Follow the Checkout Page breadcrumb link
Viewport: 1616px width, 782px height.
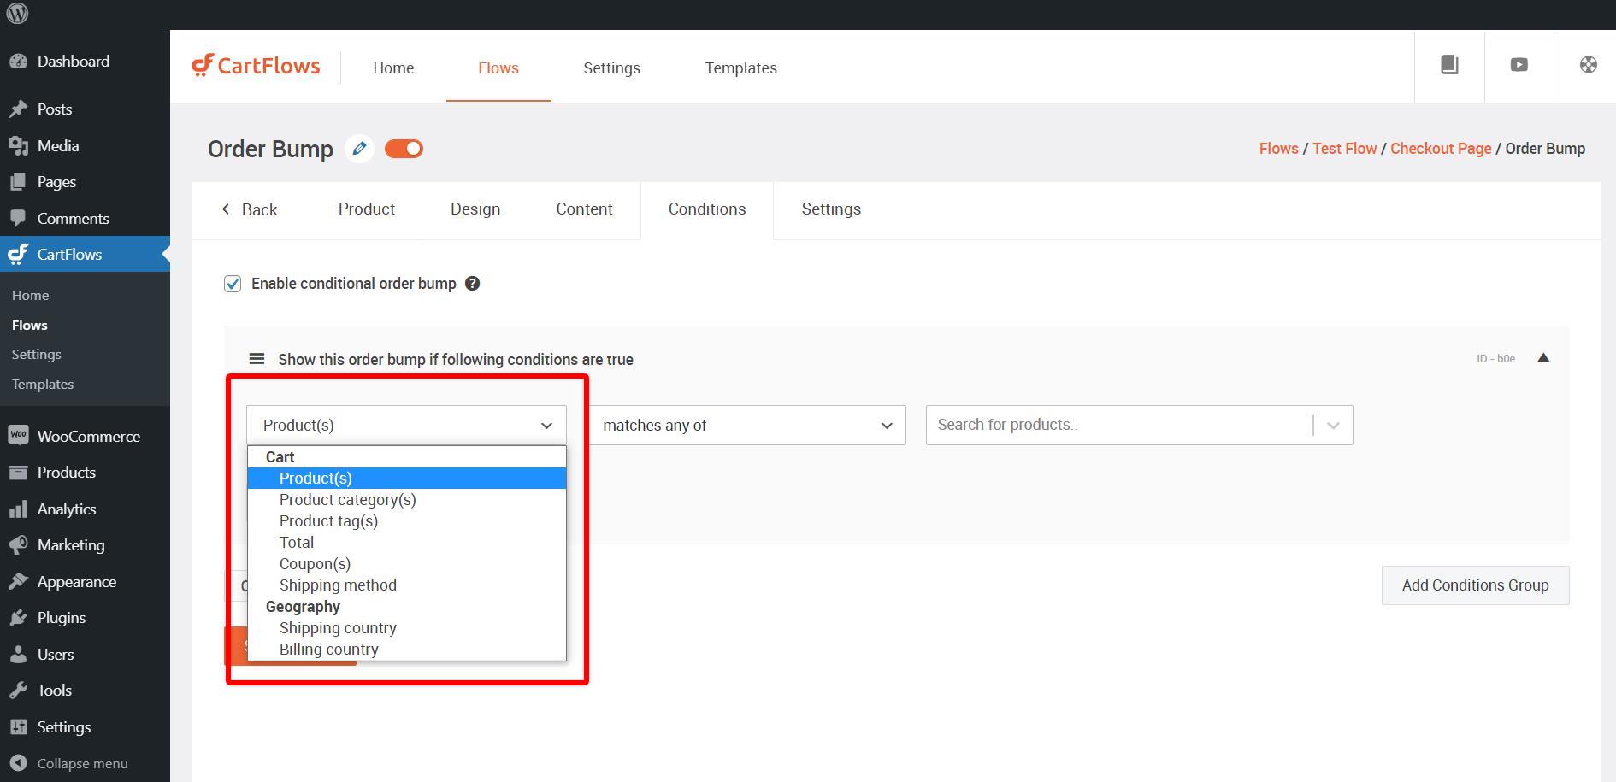point(1440,149)
